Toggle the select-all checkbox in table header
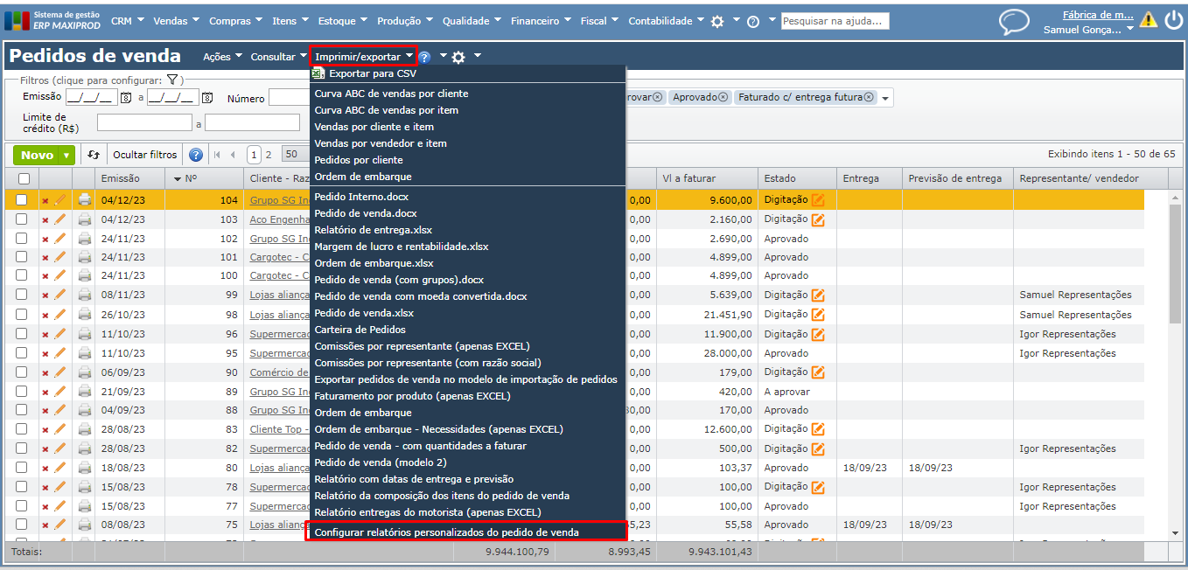The image size is (1188, 570). [x=24, y=179]
